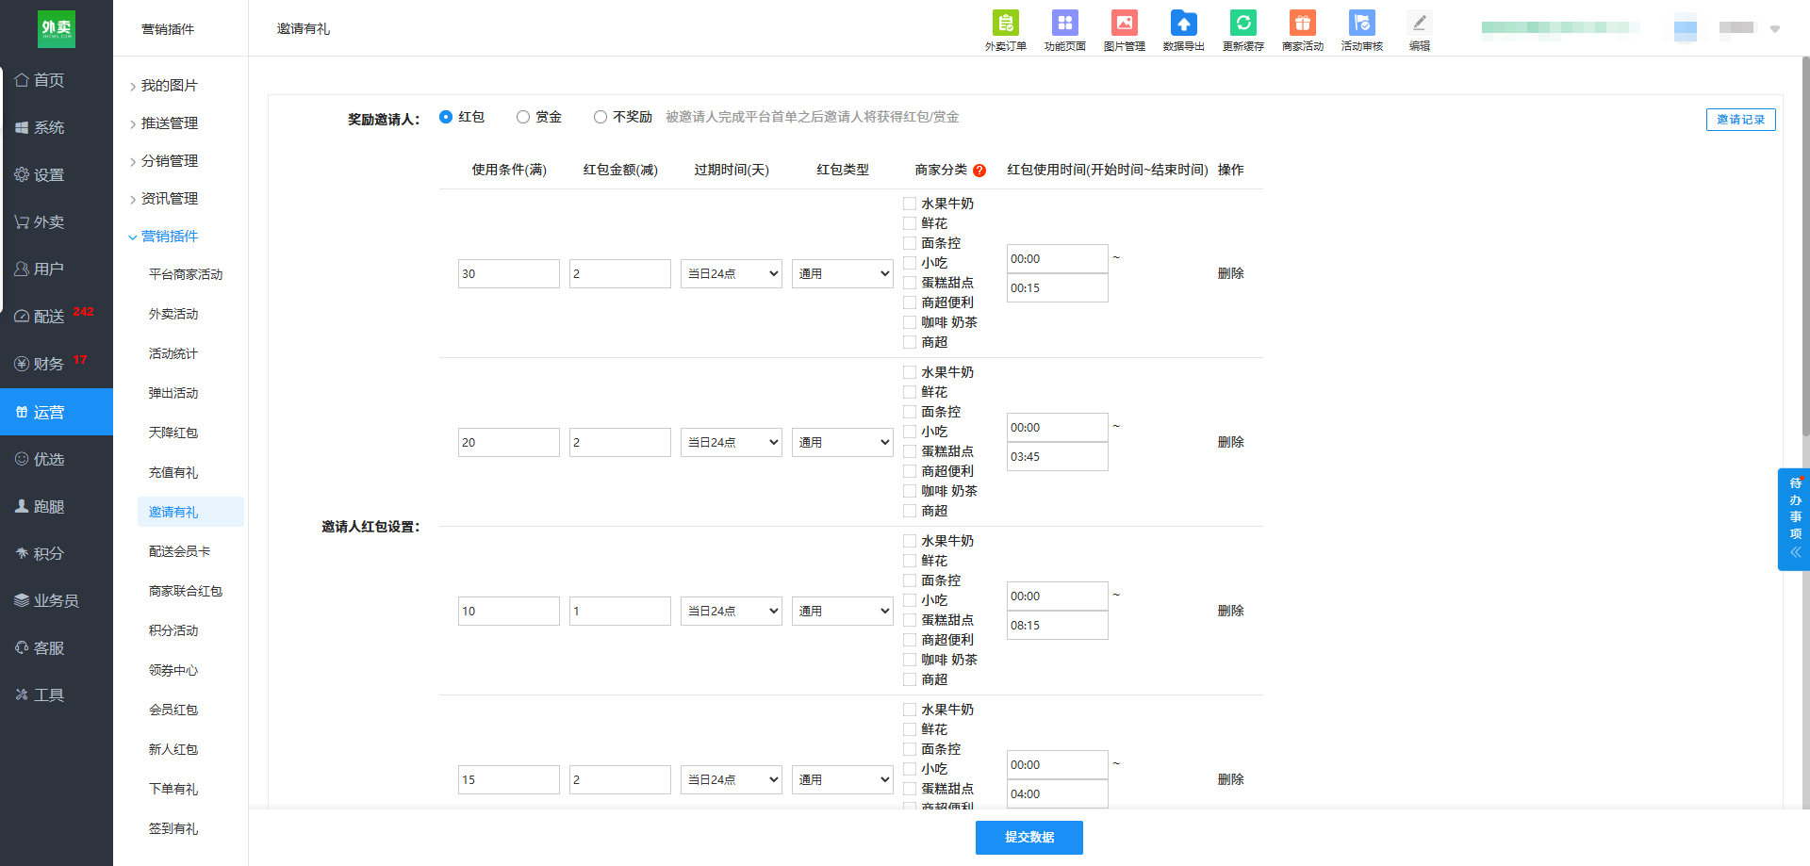Open 新人红包 submenu item

click(x=173, y=749)
